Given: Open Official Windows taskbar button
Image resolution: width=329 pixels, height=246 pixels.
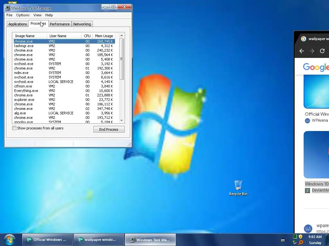Looking at the screenshot, I should click(48, 240).
